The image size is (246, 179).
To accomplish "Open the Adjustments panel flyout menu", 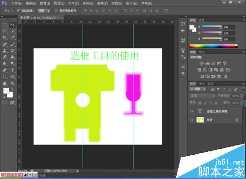I will tap(243, 52).
